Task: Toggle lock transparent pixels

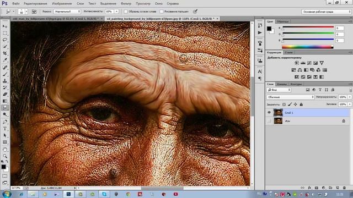Action: click(284, 105)
